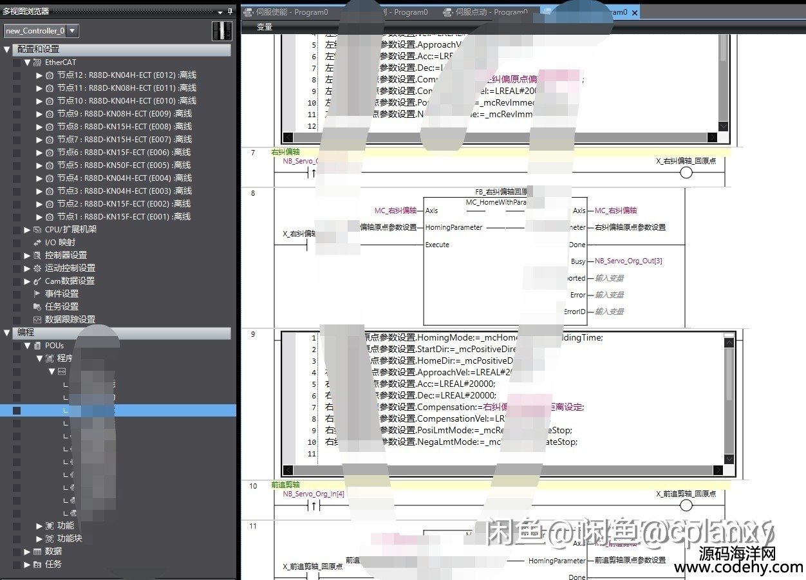This screenshot has height=580, width=806.
Task: Click the 功能 folder icon
Action: (x=50, y=526)
